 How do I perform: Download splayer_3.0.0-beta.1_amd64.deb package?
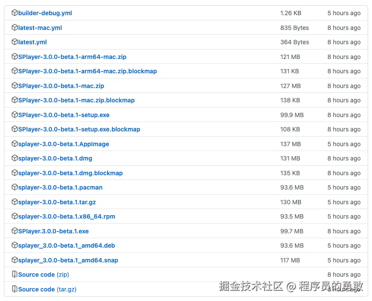[x=67, y=245]
